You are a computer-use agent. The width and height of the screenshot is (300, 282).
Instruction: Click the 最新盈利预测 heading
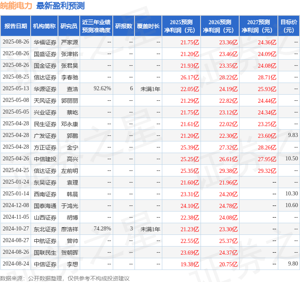pos(60,6)
